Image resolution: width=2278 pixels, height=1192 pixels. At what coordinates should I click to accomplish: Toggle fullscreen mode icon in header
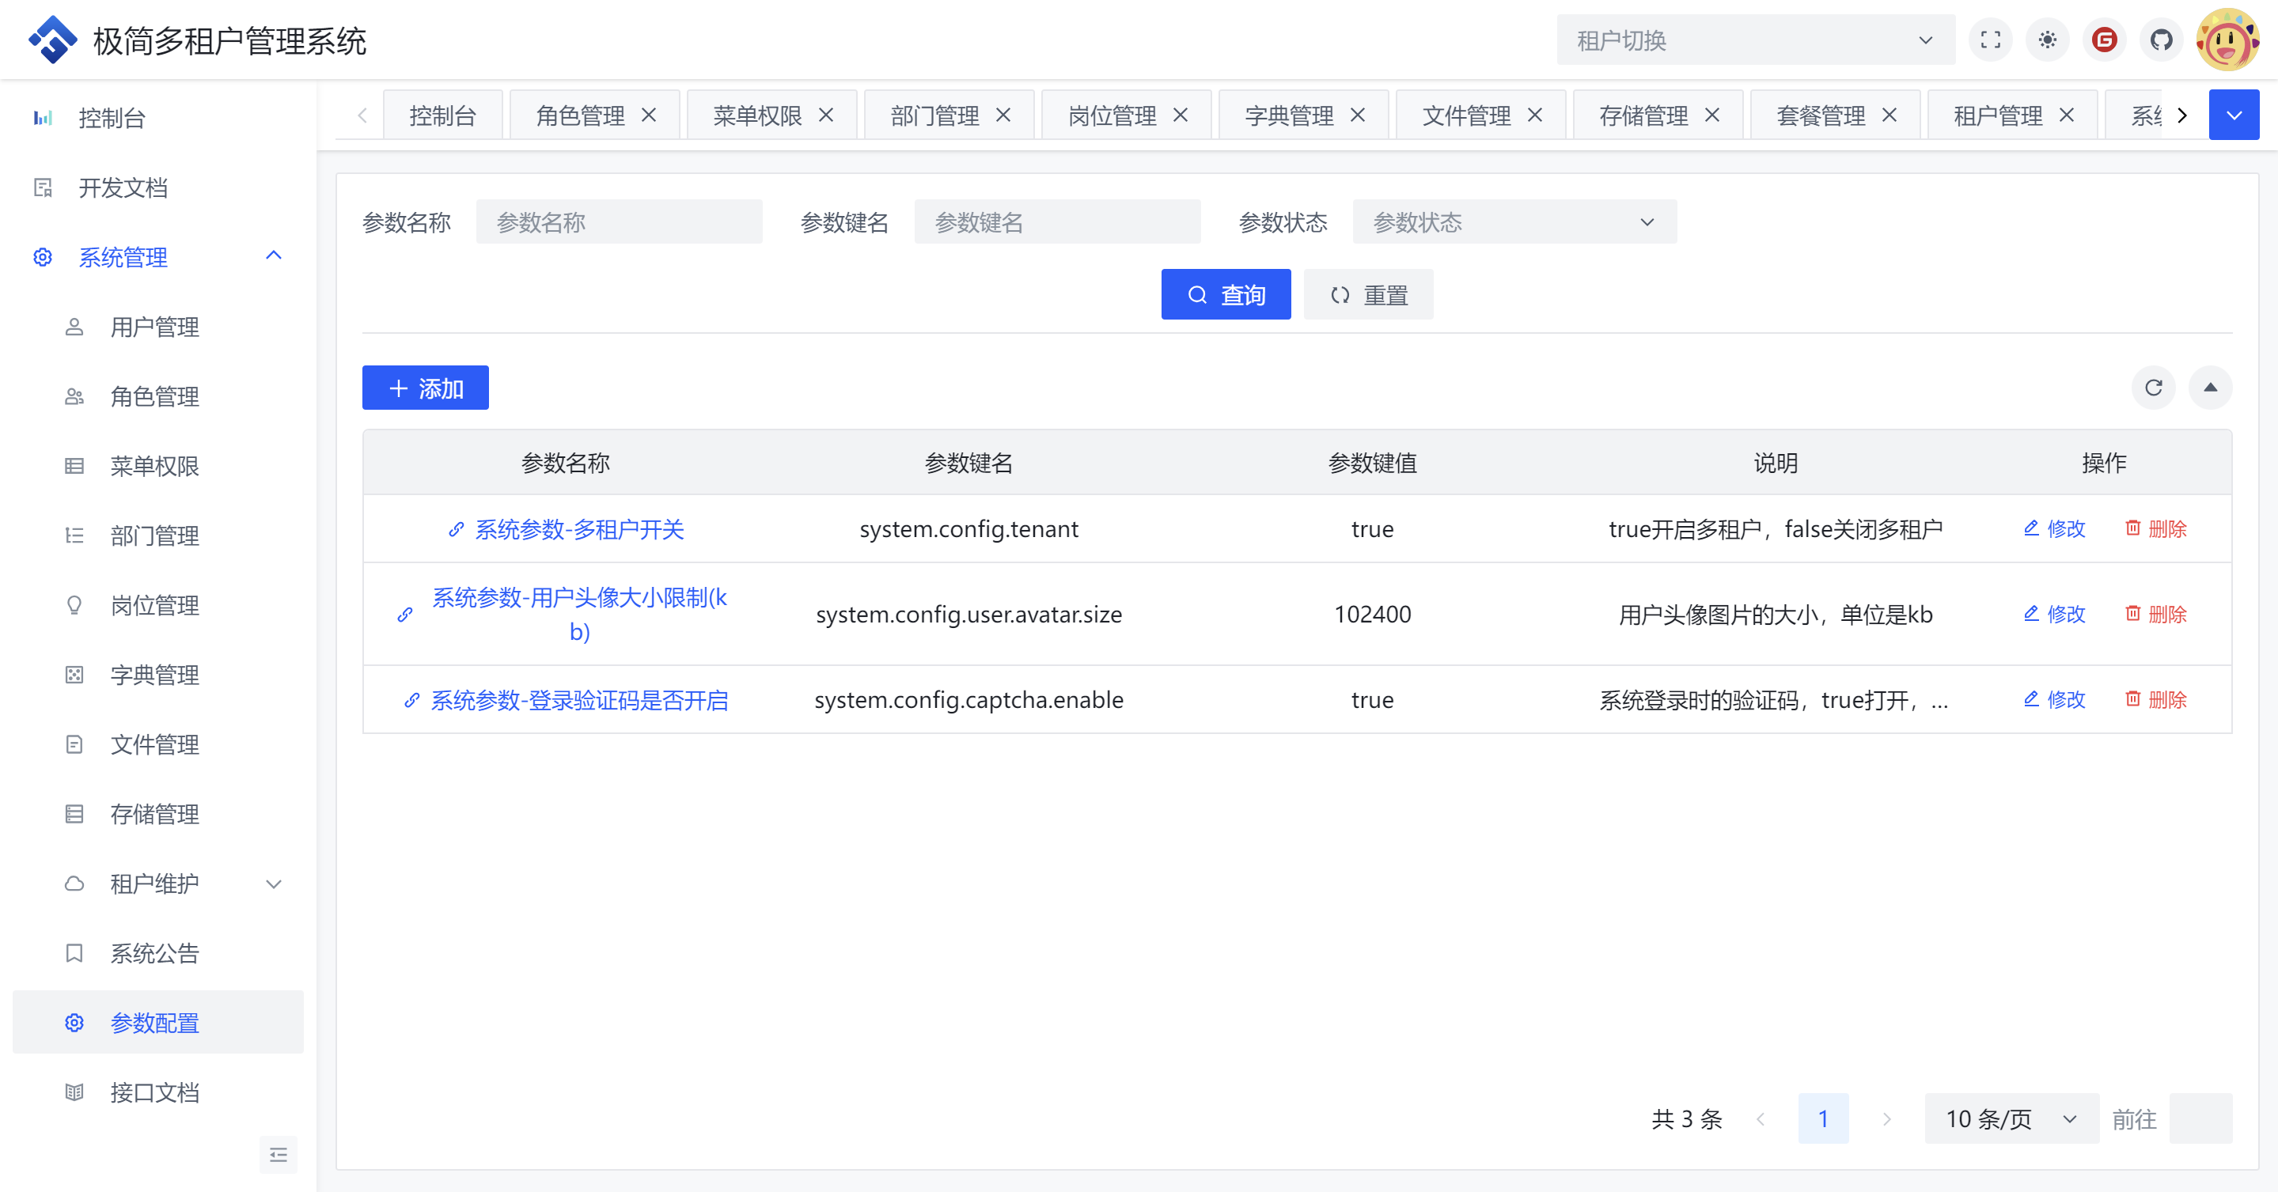(x=1990, y=40)
